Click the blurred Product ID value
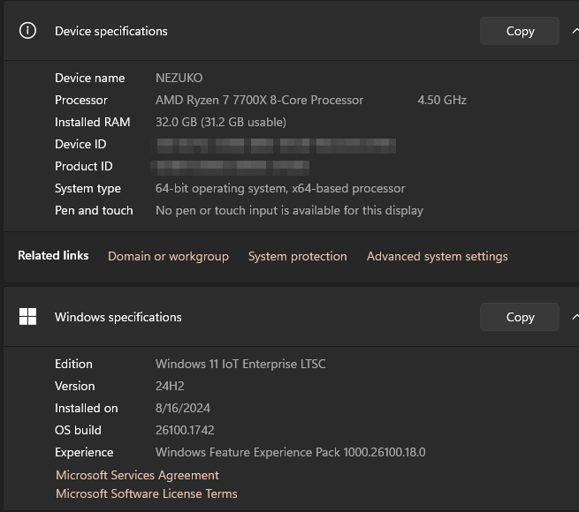The width and height of the screenshot is (579, 512). coord(232,166)
